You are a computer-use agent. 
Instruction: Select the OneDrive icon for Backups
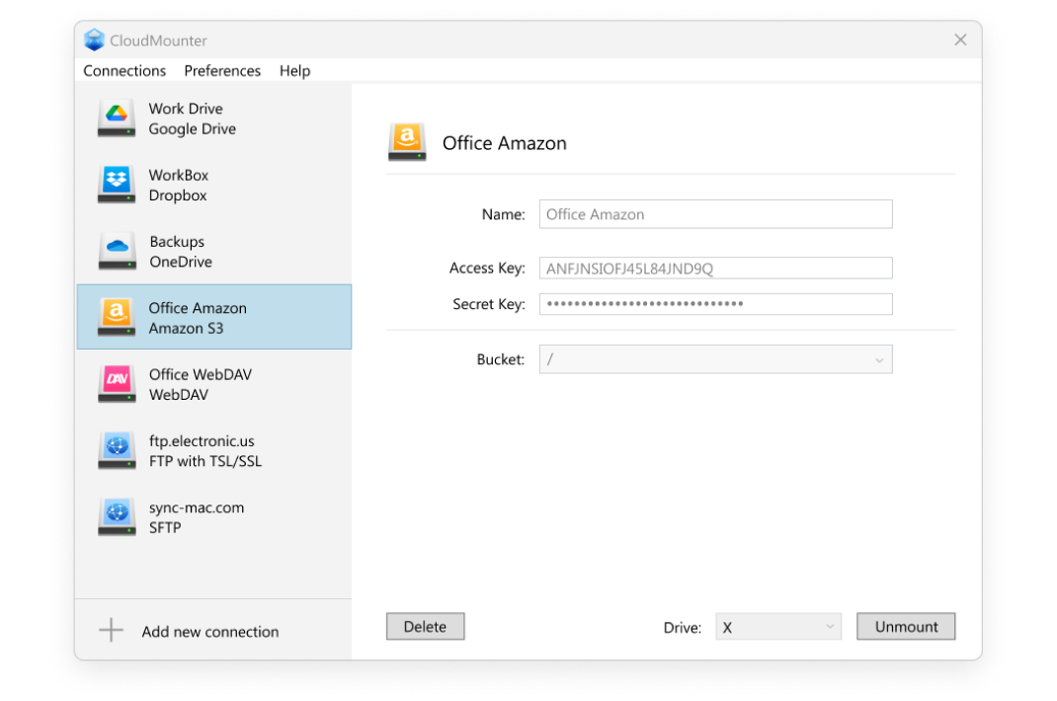[x=116, y=250]
